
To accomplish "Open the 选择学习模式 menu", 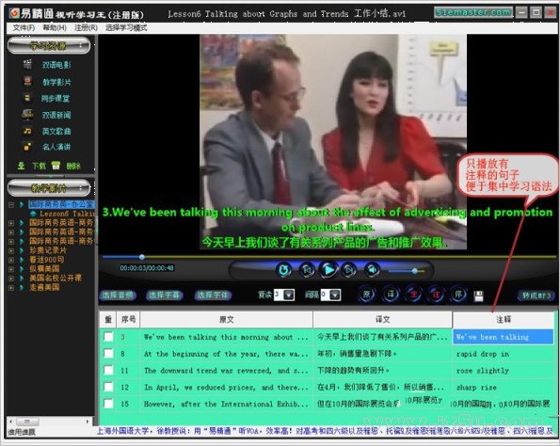I will coord(126,27).
